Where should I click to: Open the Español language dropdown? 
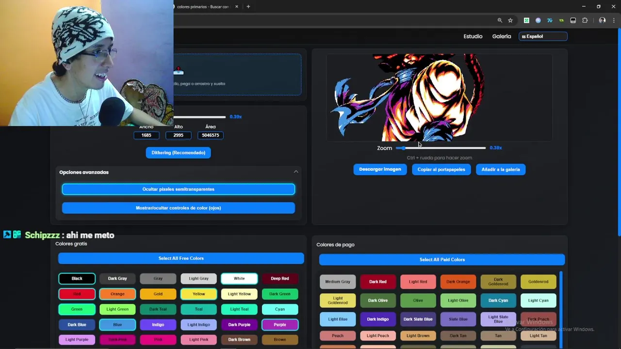pos(543,36)
